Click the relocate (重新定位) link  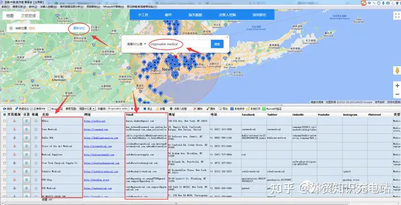(x=79, y=28)
